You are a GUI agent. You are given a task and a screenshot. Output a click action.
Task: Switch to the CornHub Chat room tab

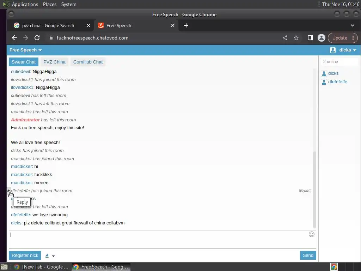(88, 62)
